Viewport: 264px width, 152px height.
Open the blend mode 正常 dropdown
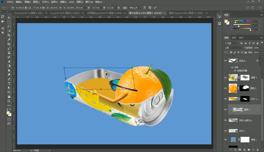233,48
